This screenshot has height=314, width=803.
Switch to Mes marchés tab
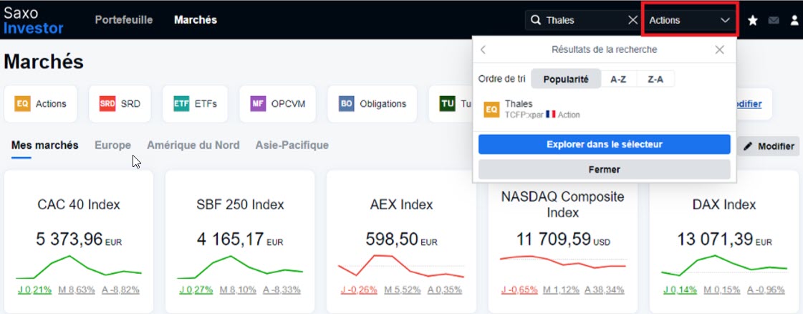[x=44, y=146]
